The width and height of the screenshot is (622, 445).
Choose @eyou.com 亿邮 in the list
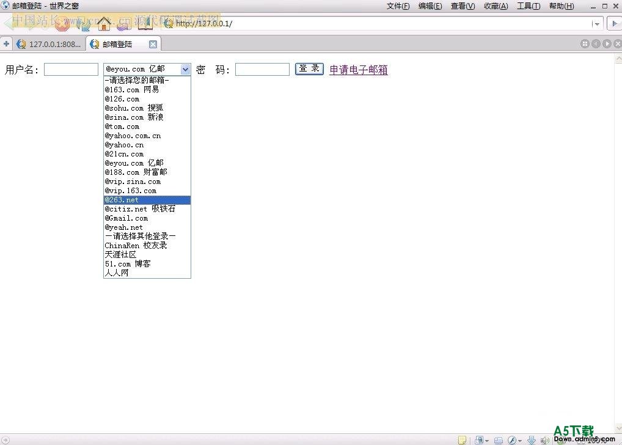click(147, 163)
